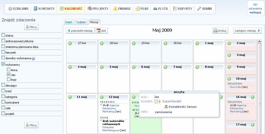Add event on 12 maj with plus icon

pos(102,97)
